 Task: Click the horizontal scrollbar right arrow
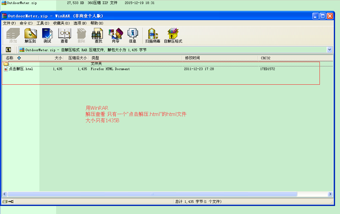point(330,194)
